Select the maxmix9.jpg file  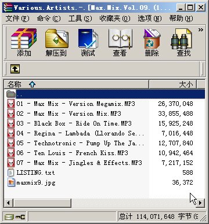[105, 182]
